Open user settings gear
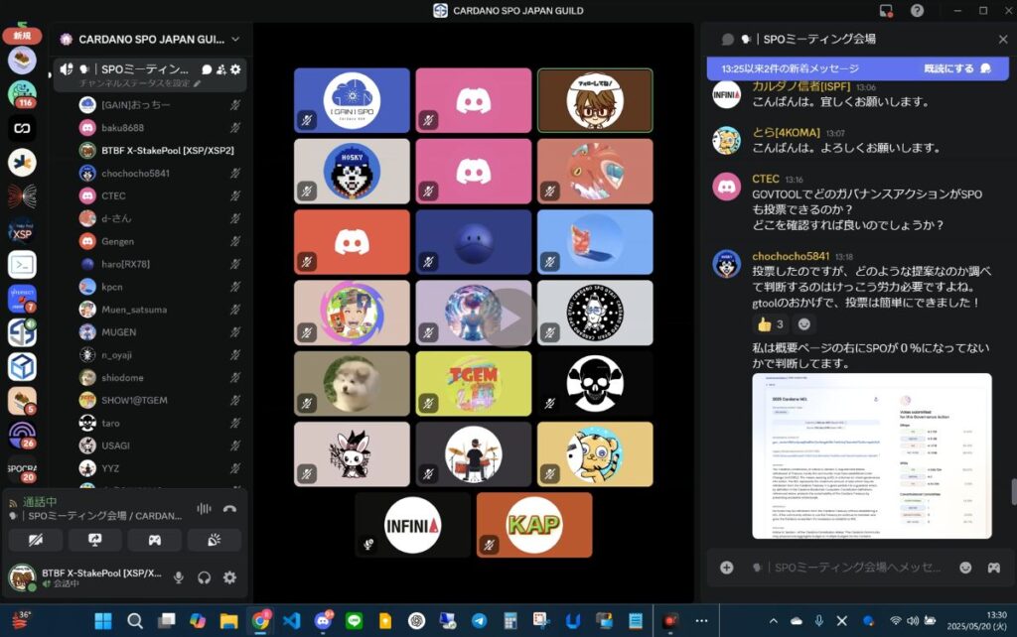The image size is (1017, 637). point(230,577)
